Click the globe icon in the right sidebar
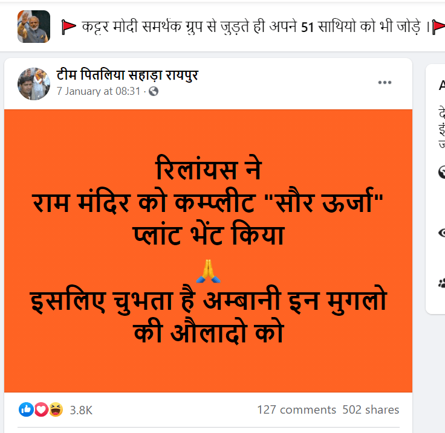Image resolution: width=445 pixels, height=433 pixels. click(441, 172)
